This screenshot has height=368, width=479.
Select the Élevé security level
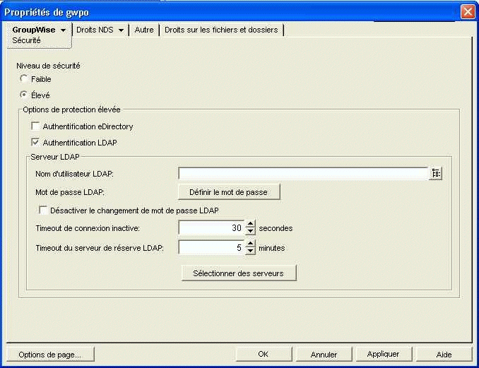point(24,95)
